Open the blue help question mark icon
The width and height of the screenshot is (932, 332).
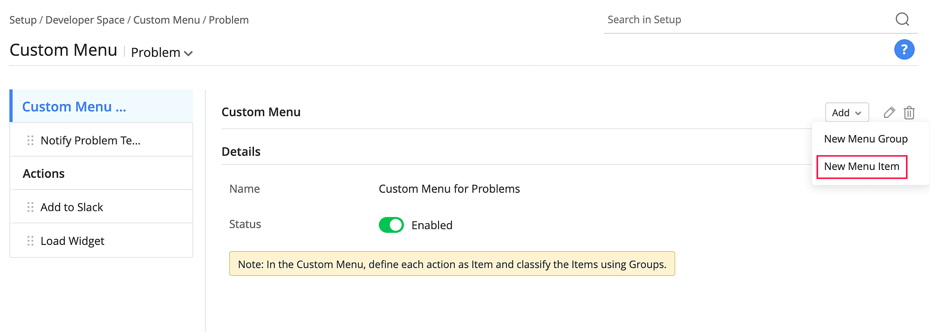904,49
